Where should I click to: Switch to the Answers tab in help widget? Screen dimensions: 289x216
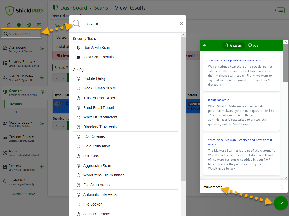tap(233, 45)
